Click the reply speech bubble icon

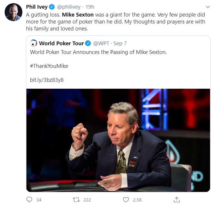[x=29, y=199]
